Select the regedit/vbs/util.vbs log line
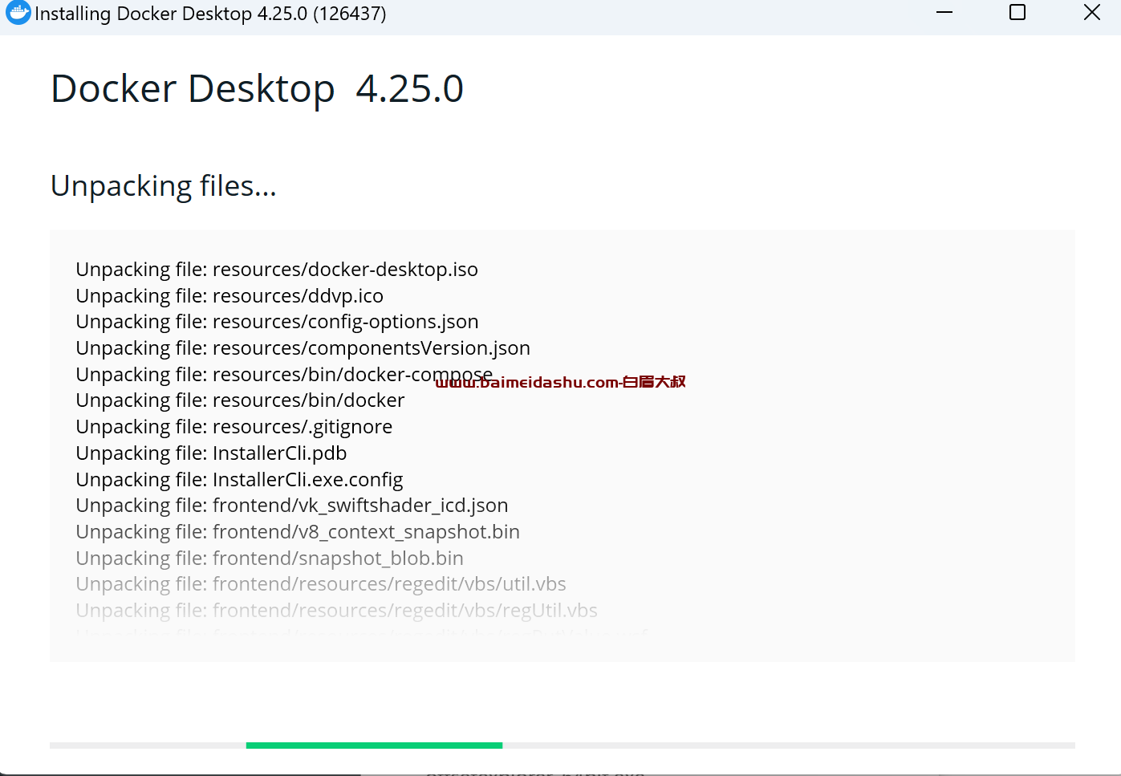This screenshot has width=1121, height=776. (x=321, y=584)
